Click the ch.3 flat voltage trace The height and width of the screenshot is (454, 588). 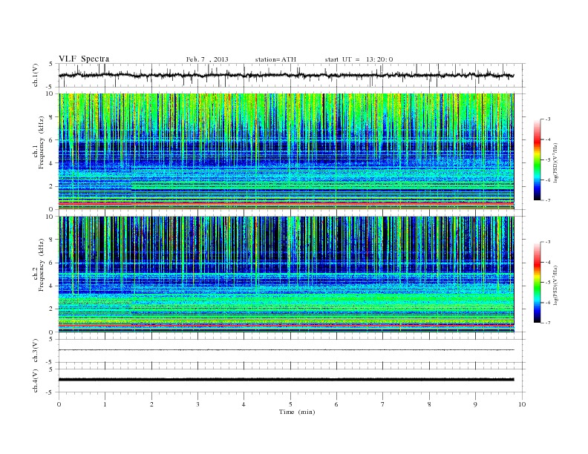(x=286, y=350)
